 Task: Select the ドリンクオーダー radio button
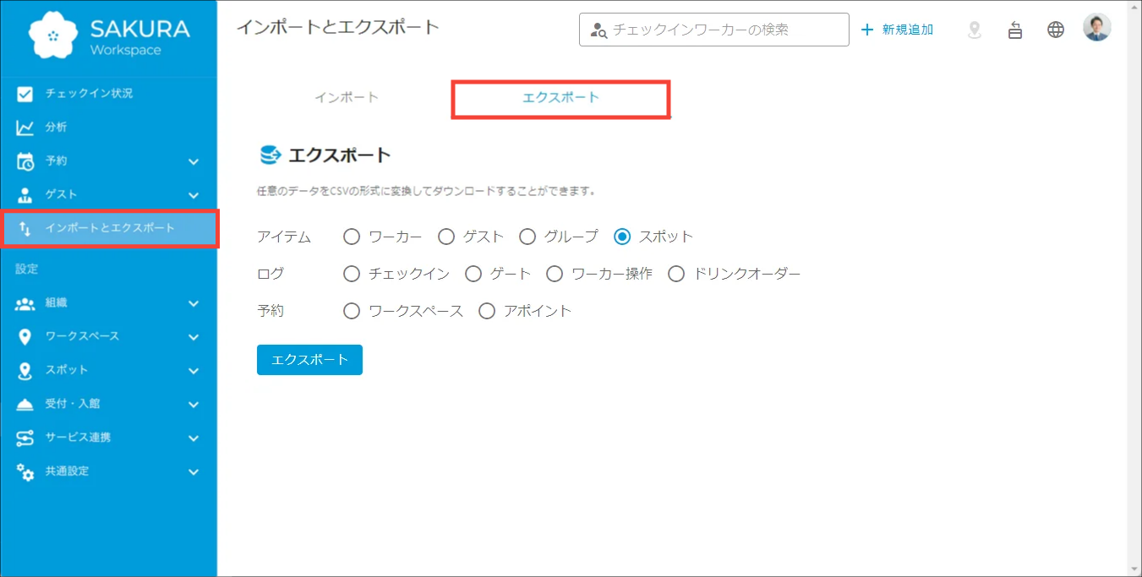pos(676,274)
